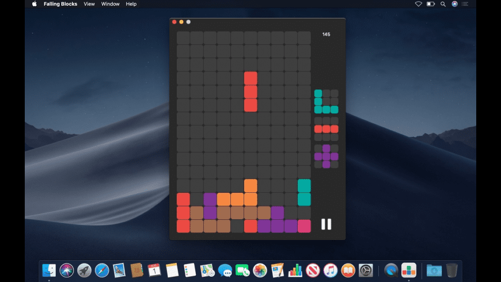Launch Siri from the Dock

click(x=66, y=270)
